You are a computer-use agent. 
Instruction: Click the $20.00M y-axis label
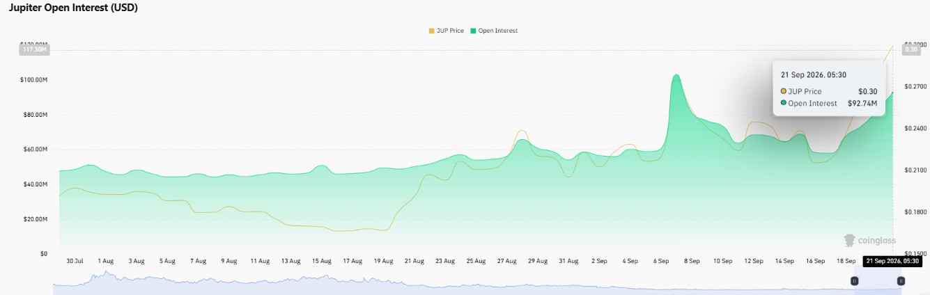35,219
